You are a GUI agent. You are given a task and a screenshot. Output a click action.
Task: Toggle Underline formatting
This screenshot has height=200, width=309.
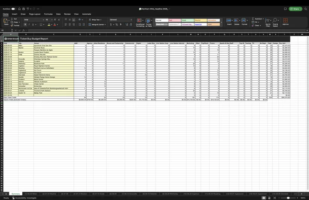[33, 25]
